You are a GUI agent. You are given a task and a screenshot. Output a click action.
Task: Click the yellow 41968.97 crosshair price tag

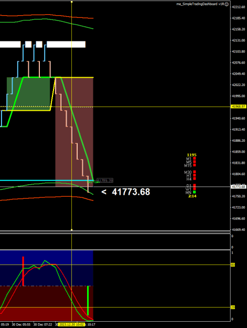[x=239, y=107]
